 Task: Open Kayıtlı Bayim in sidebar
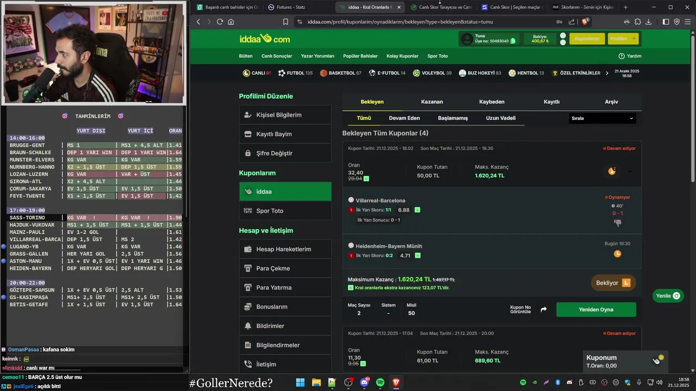285,134
